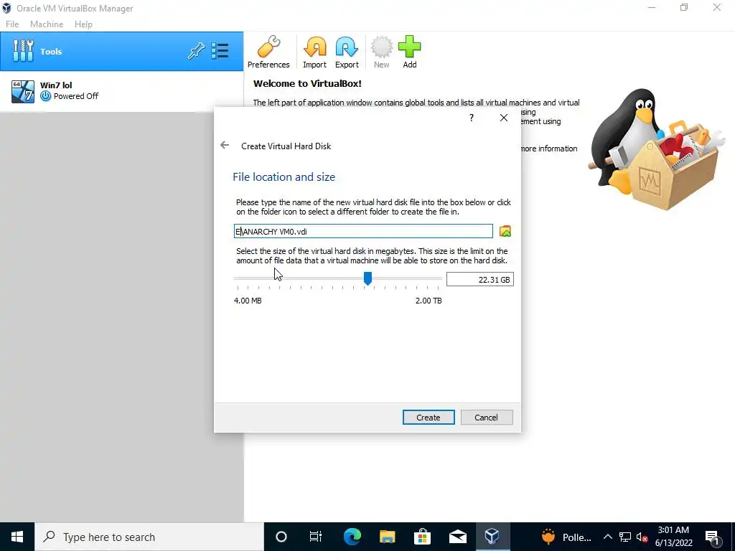This screenshot has width=735, height=551.
Task: Open the Mail app from the taskbar
Action: [457, 537]
